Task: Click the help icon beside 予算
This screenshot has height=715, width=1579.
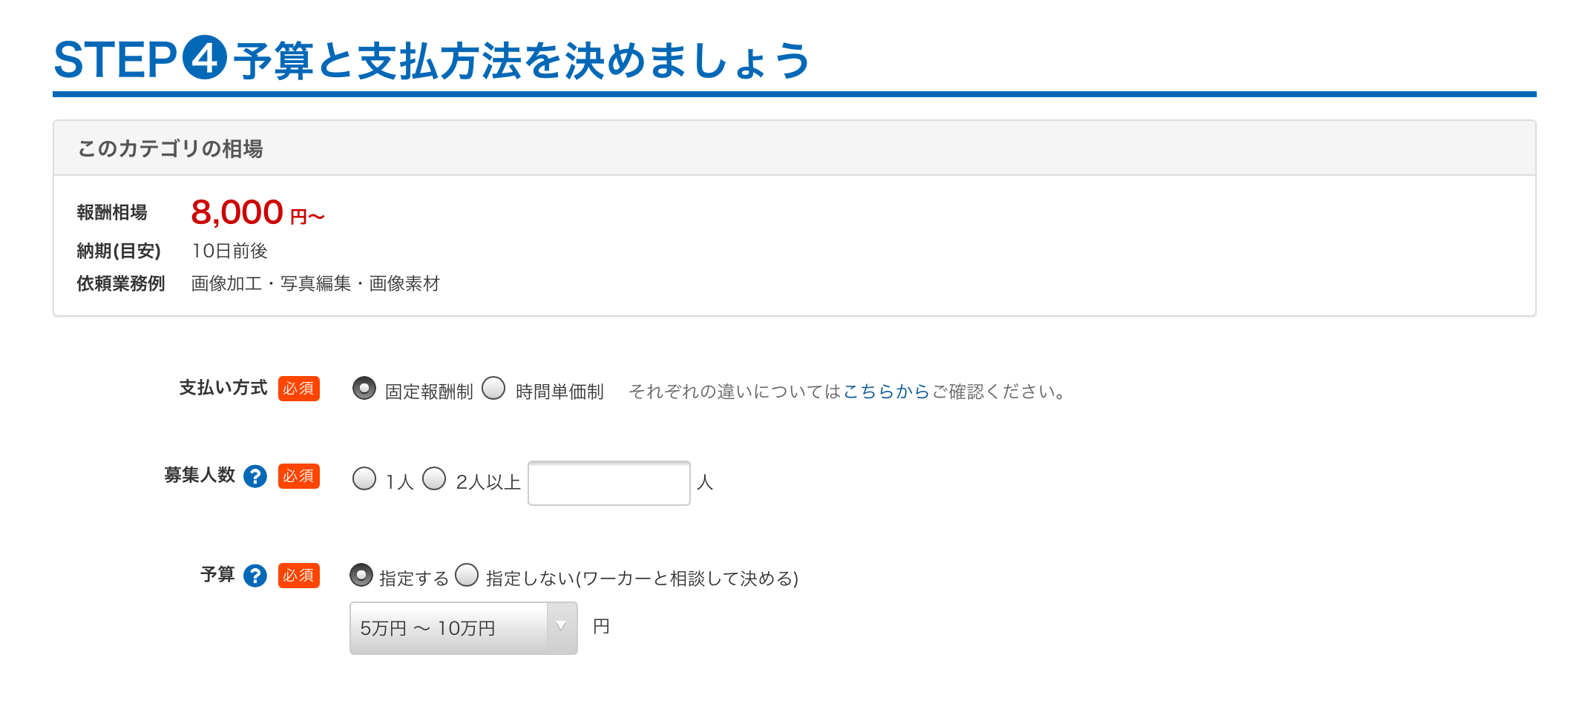Action: pos(255,576)
